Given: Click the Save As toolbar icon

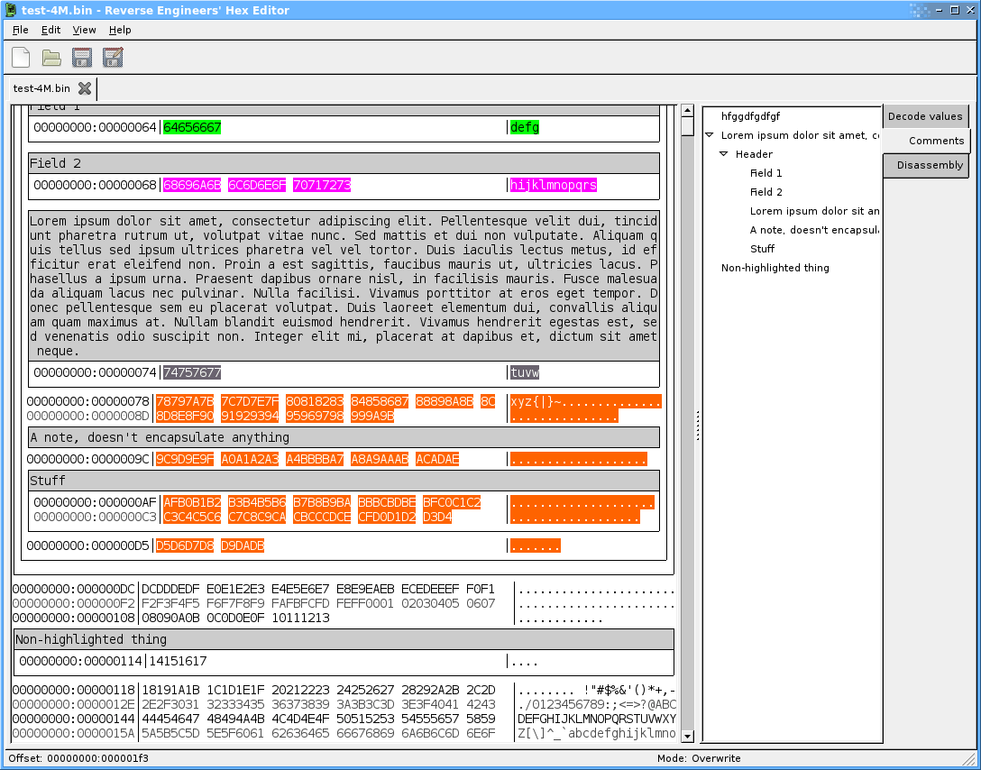Looking at the screenshot, I should pyautogui.click(x=112, y=57).
